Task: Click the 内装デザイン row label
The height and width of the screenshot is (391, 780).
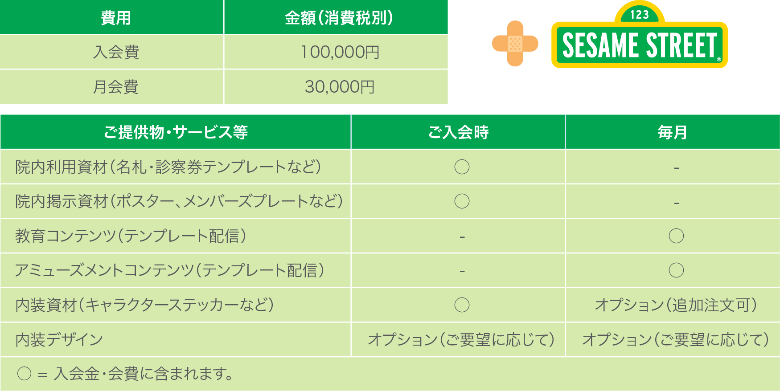Action: [59, 340]
